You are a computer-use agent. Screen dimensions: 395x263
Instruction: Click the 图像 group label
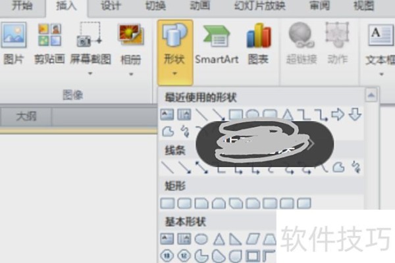click(x=73, y=95)
